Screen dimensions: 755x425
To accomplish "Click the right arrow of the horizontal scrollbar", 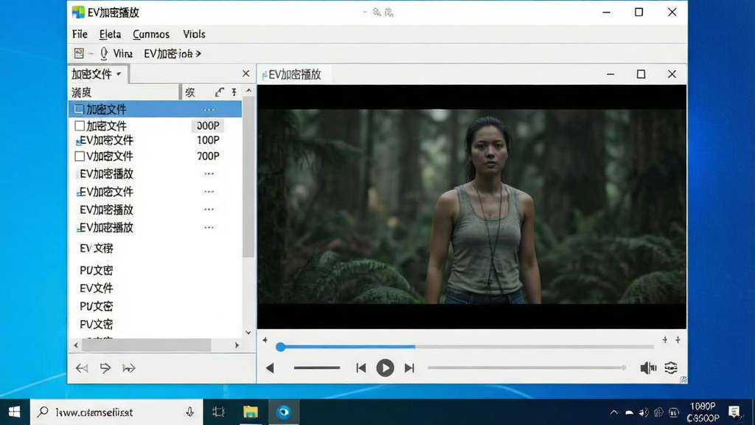I will click(x=237, y=345).
